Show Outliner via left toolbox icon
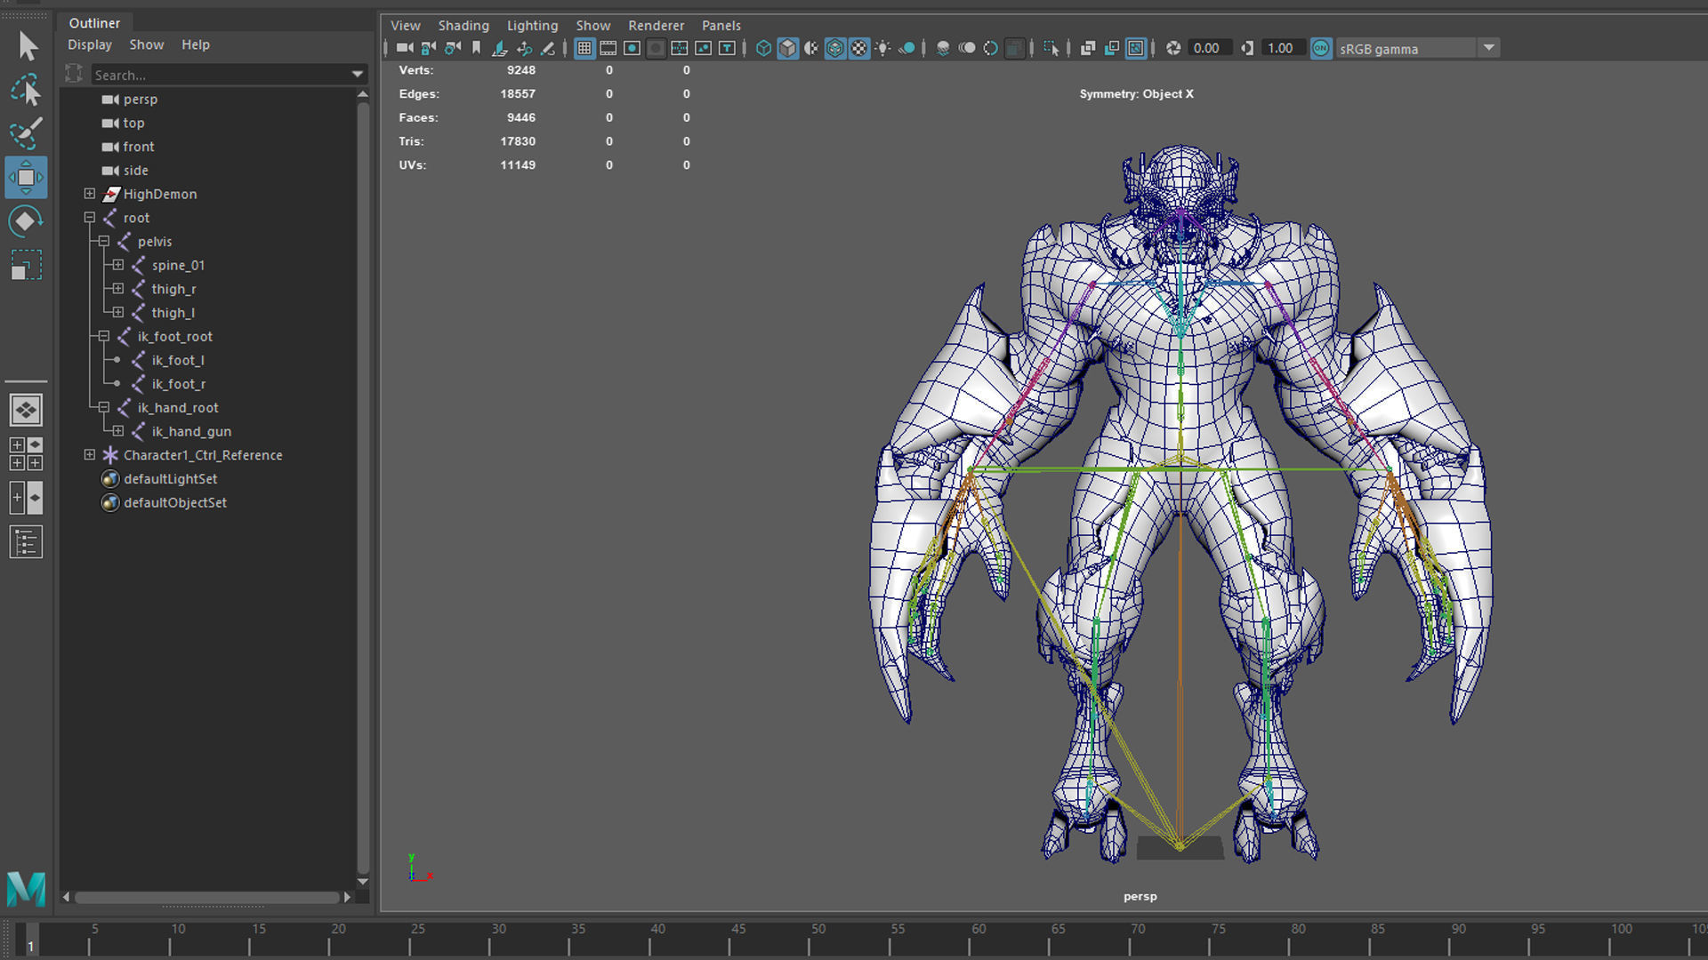1708x960 pixels. 27,542
